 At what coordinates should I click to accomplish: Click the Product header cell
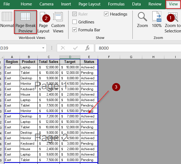coord(29,62)
